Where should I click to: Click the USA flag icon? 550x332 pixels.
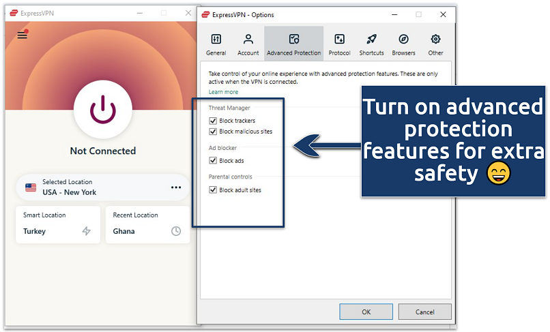(x=31, y=187)
